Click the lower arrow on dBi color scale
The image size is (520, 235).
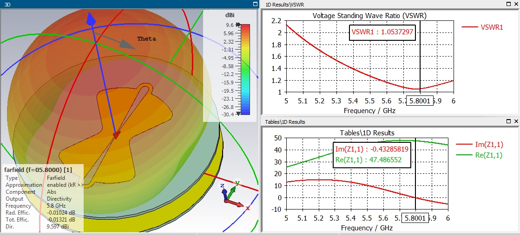coord(238,114)
